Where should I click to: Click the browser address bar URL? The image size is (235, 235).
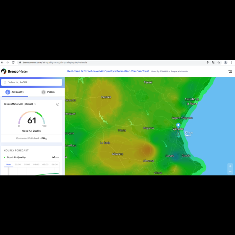[55, 63]
